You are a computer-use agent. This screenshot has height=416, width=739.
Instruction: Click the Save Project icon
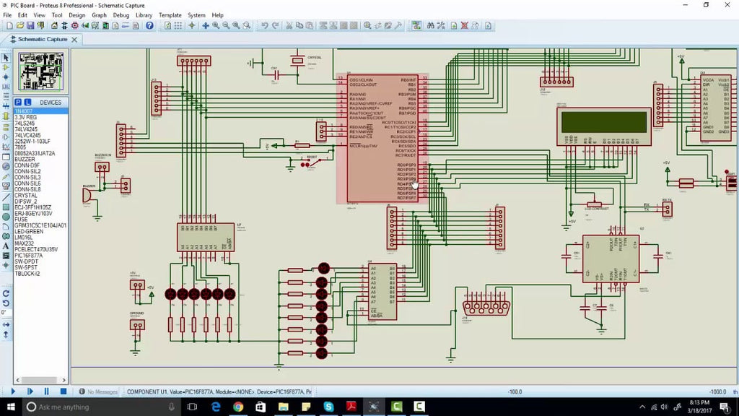30,25
